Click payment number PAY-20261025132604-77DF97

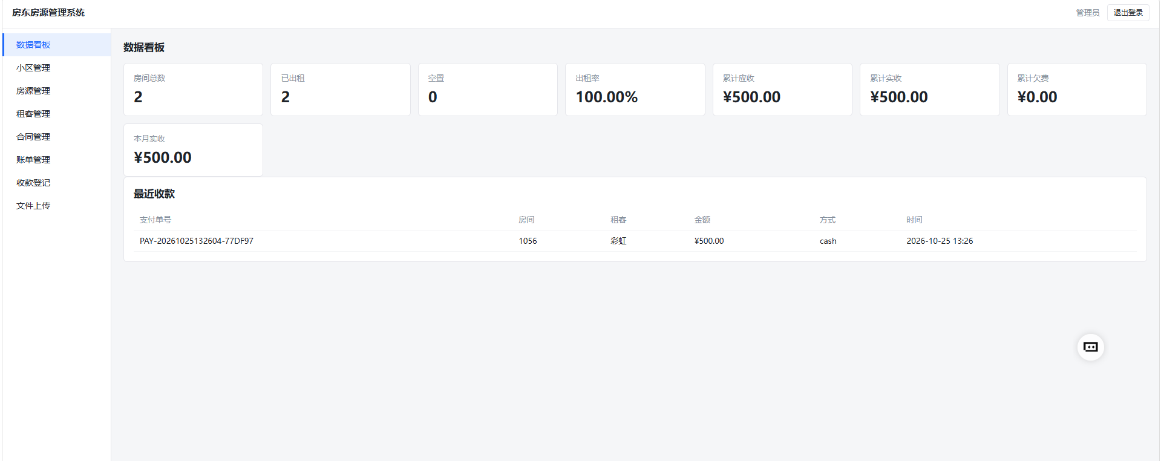point(197,241)
